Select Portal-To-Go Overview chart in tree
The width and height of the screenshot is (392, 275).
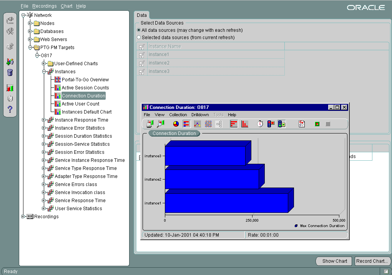click(85, 80)
